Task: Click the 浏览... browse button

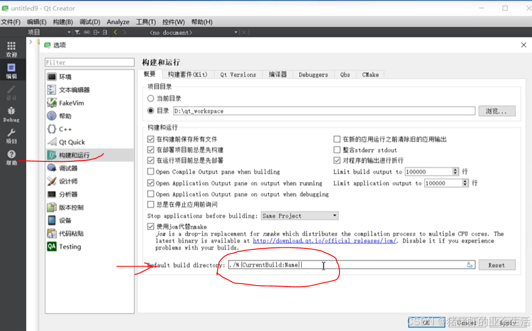Action: pos(497,111)
